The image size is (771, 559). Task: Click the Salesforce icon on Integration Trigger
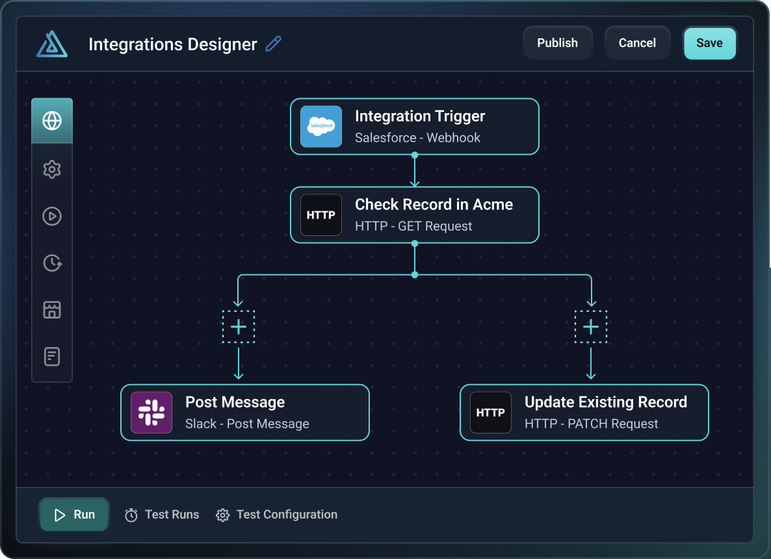pyautogui.click(x=320, y=126)
